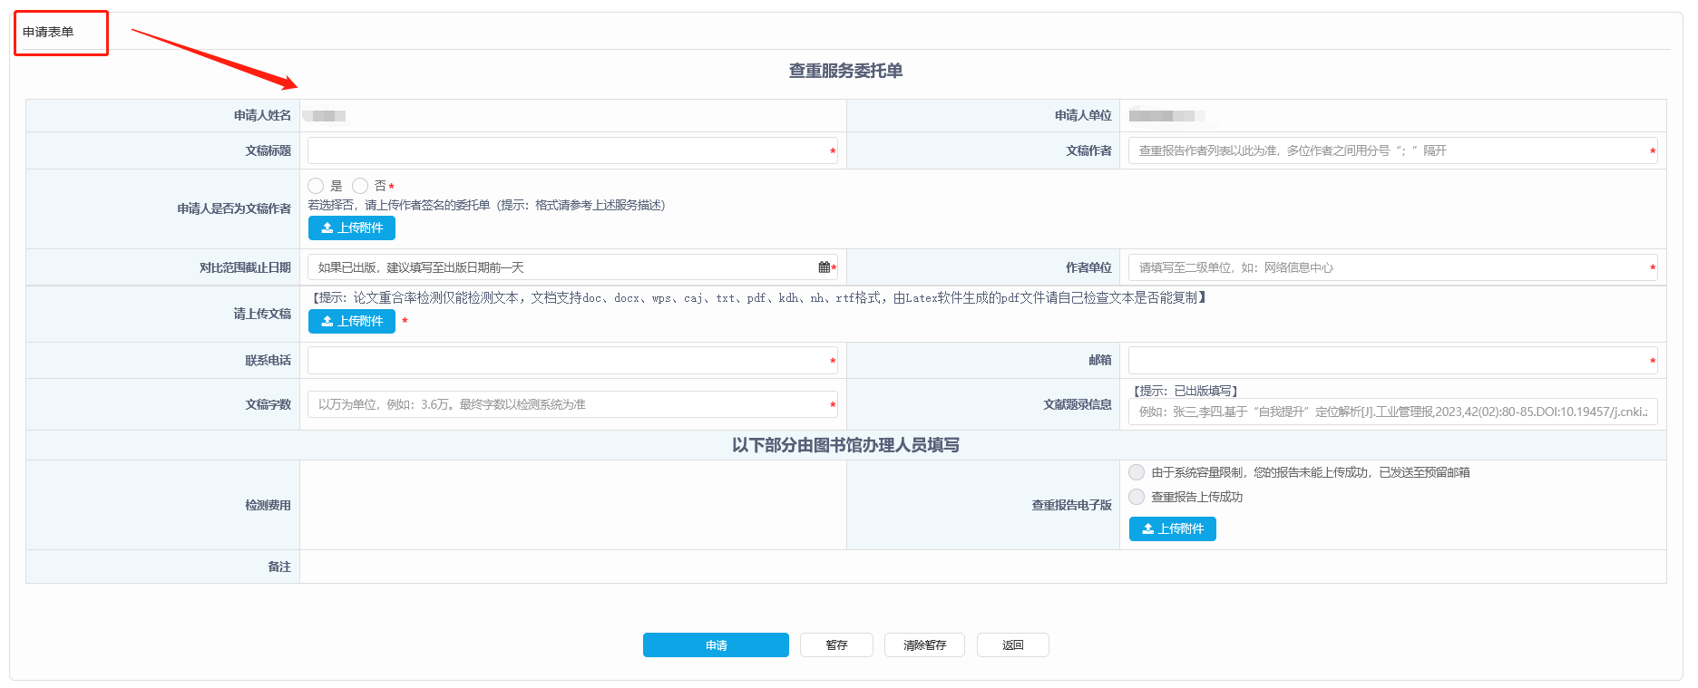
Task: Click the 作者单位 input field
Action: [x=1388, y=267]
